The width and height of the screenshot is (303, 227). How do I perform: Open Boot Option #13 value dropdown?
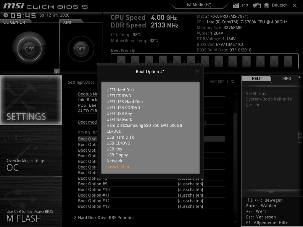[191, 206]
